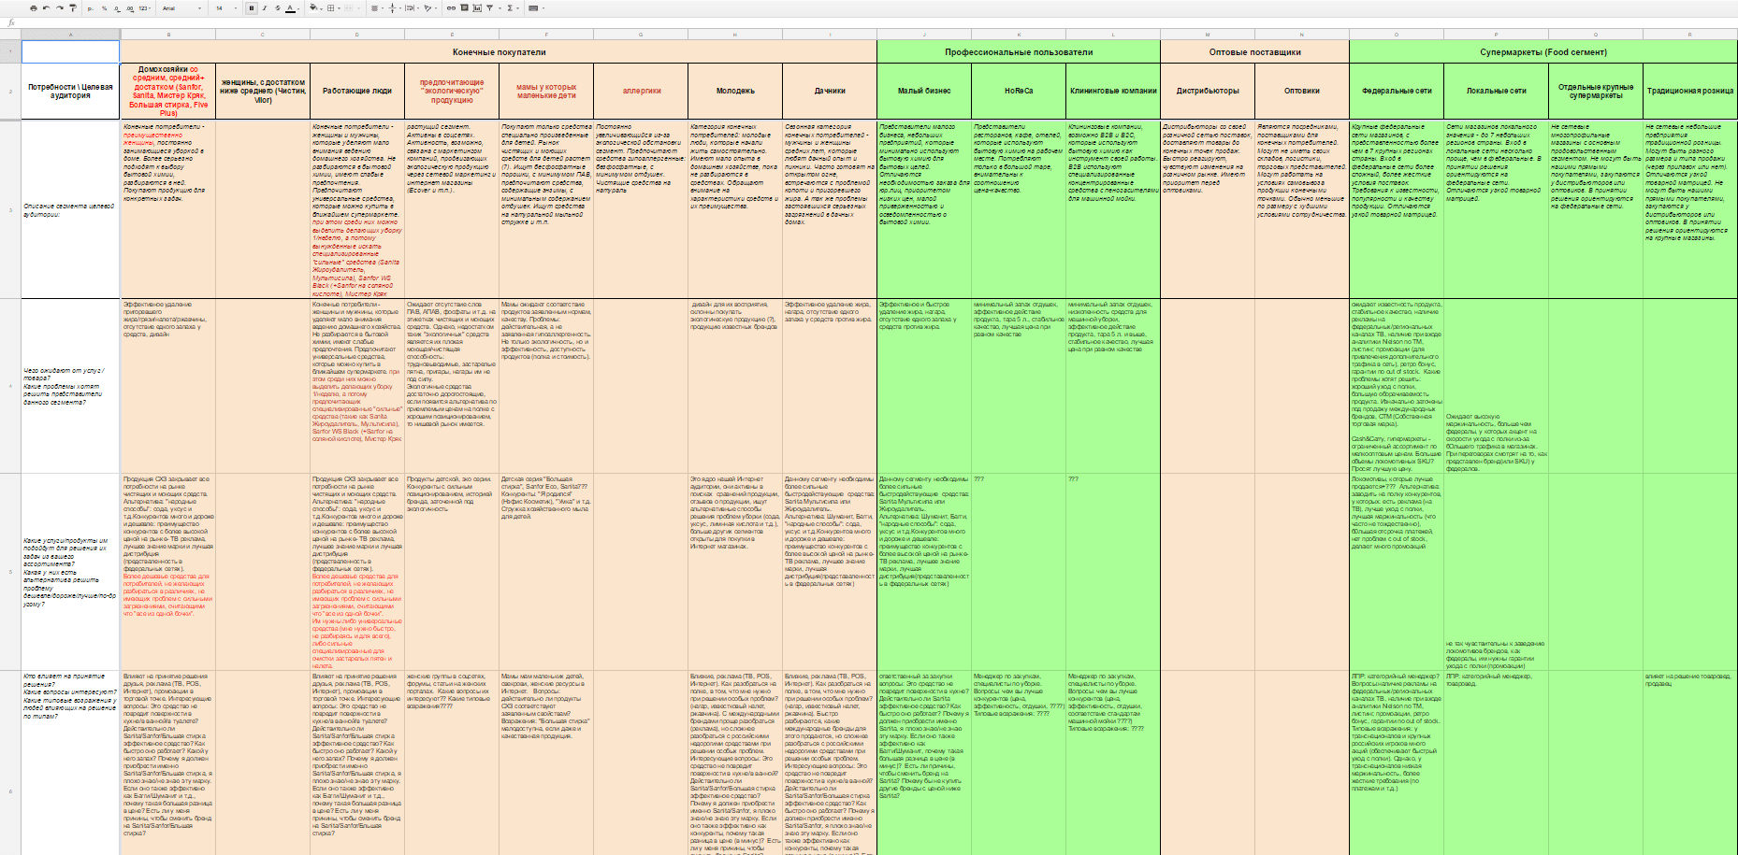Select the 'Оптовики' column heading
The image size is (1738, 855).
tap(1302, 91)
